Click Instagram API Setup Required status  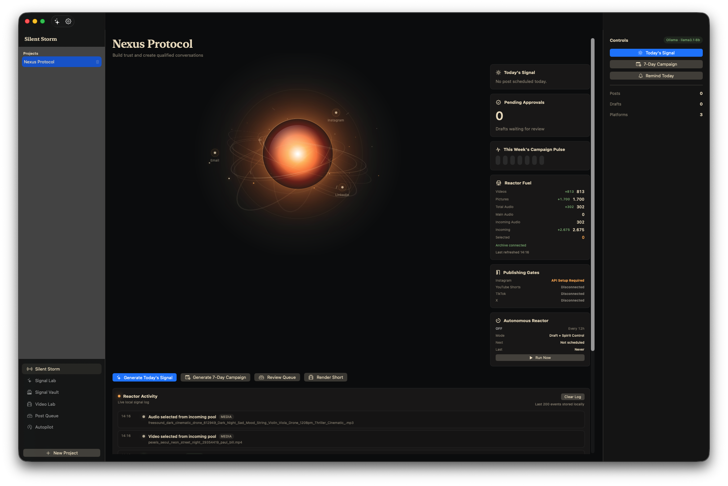pos(568,281)
